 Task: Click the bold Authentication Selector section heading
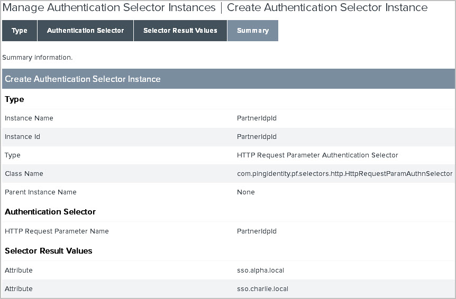(x=50, y=212)
